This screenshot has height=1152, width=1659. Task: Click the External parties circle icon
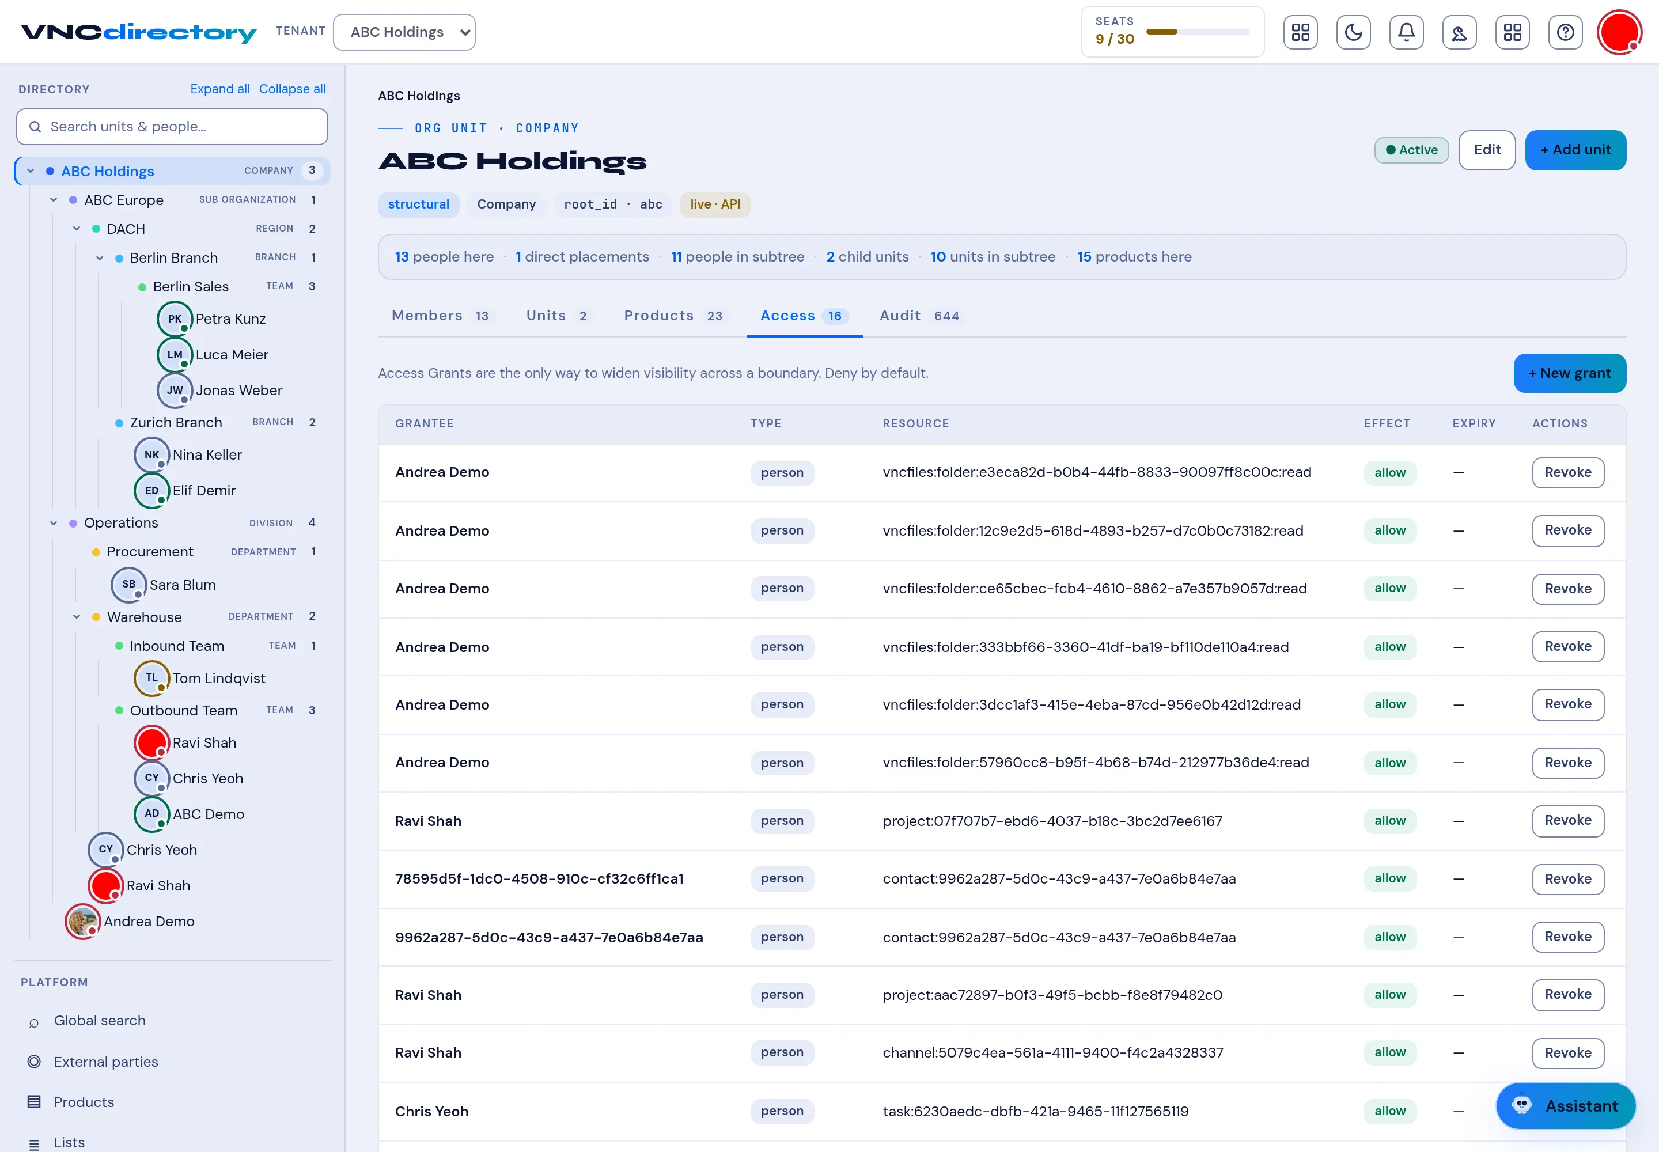[x=34, y=1062]
